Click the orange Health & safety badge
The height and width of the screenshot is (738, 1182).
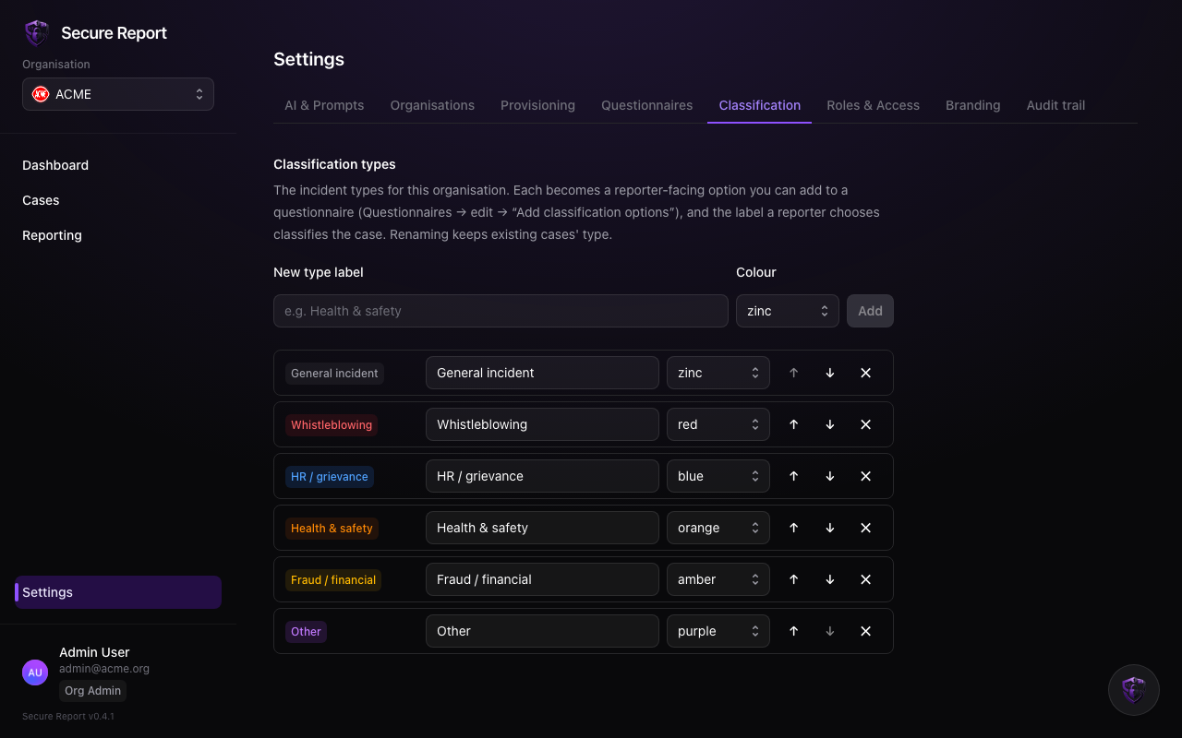[332, 529]
